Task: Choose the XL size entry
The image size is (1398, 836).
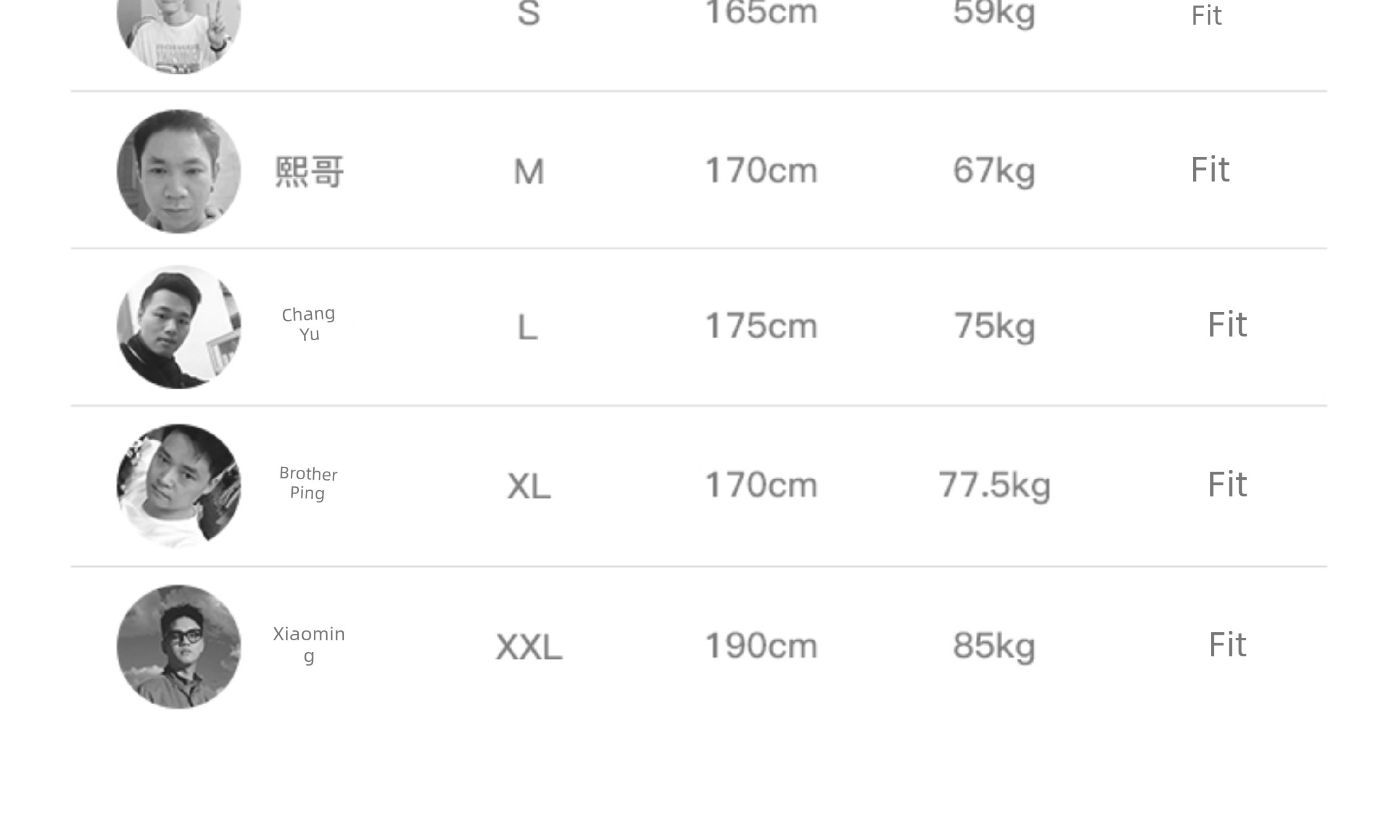Action: point(529,486)
